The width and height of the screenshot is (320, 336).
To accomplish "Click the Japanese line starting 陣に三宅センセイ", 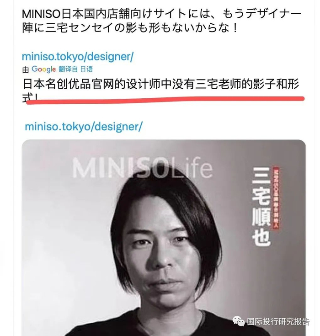I will tap(130, 27).
